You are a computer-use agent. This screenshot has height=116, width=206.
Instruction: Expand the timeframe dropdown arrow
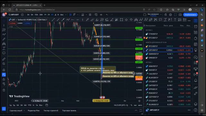[66, 15]
